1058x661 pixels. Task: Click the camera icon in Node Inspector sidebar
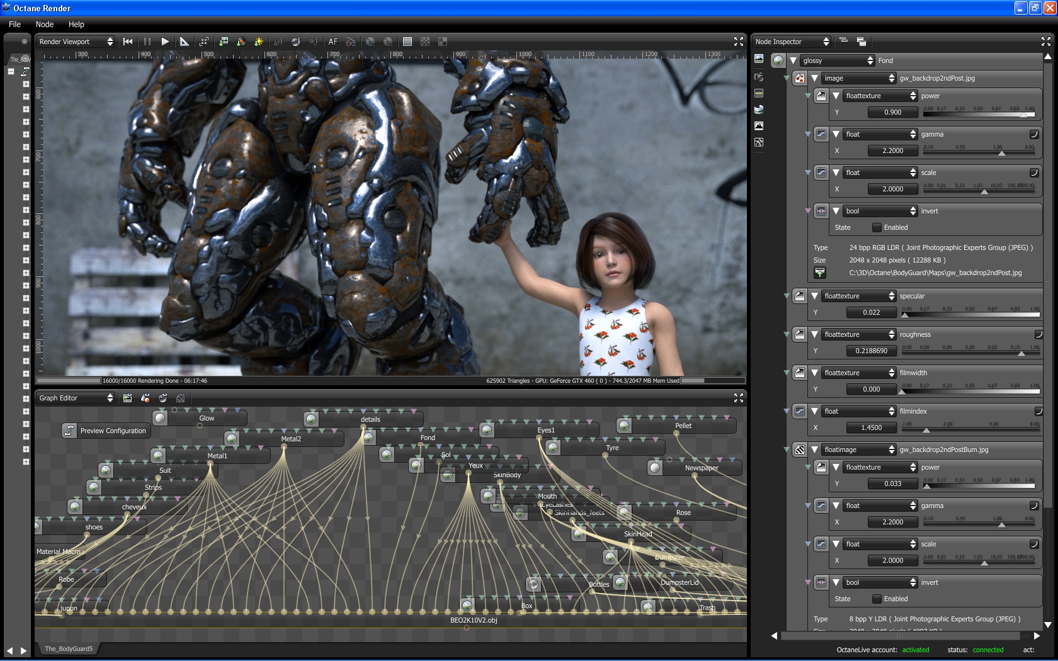click(759, 77)
